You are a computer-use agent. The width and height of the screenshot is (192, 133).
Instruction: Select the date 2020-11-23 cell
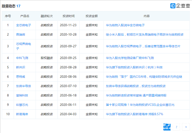coord(68,25)
